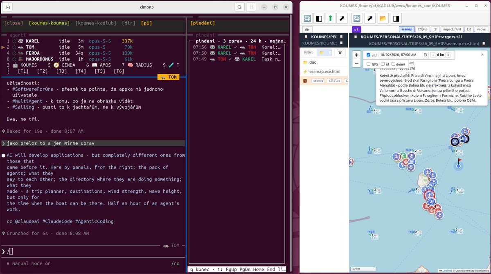This screenshot has width=491, height=274.
Task: Click the green up-arrow icon in the KOUMES toolbar
Action: tap(330, 18)
